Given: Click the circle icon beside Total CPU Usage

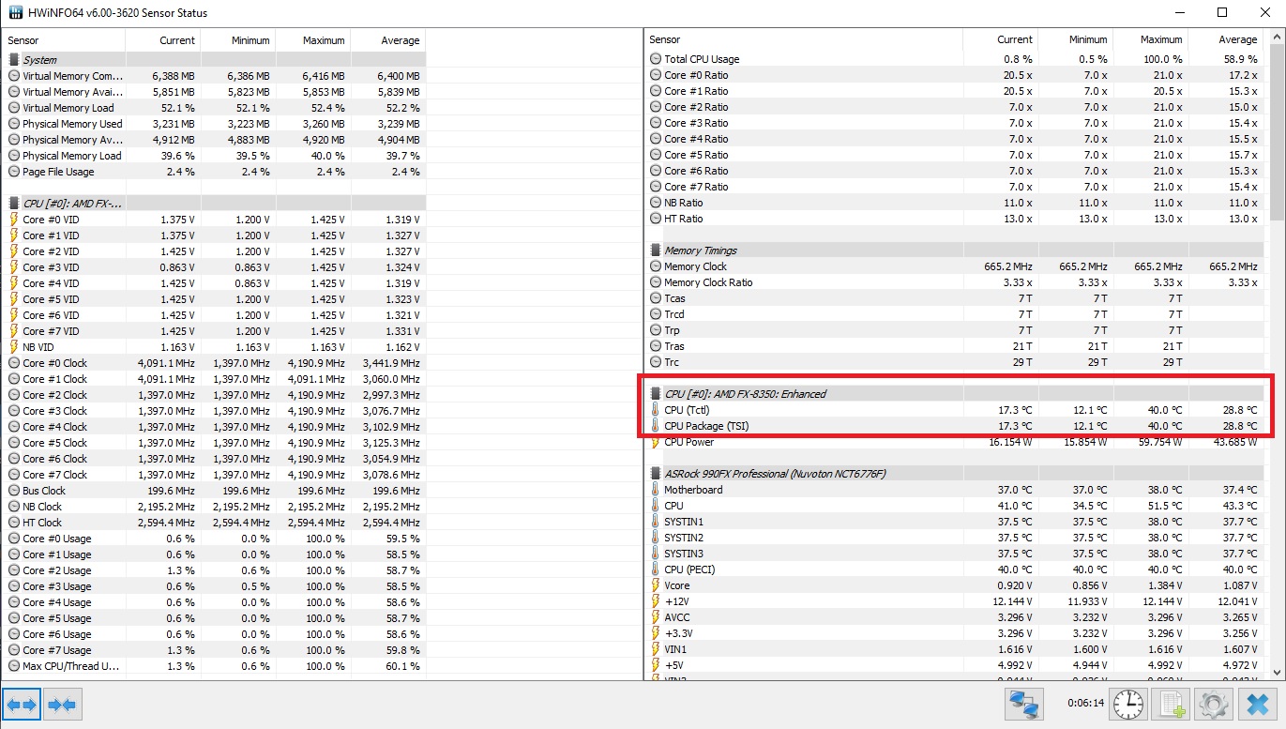Looking at the screenshot, I should point(655,59).
